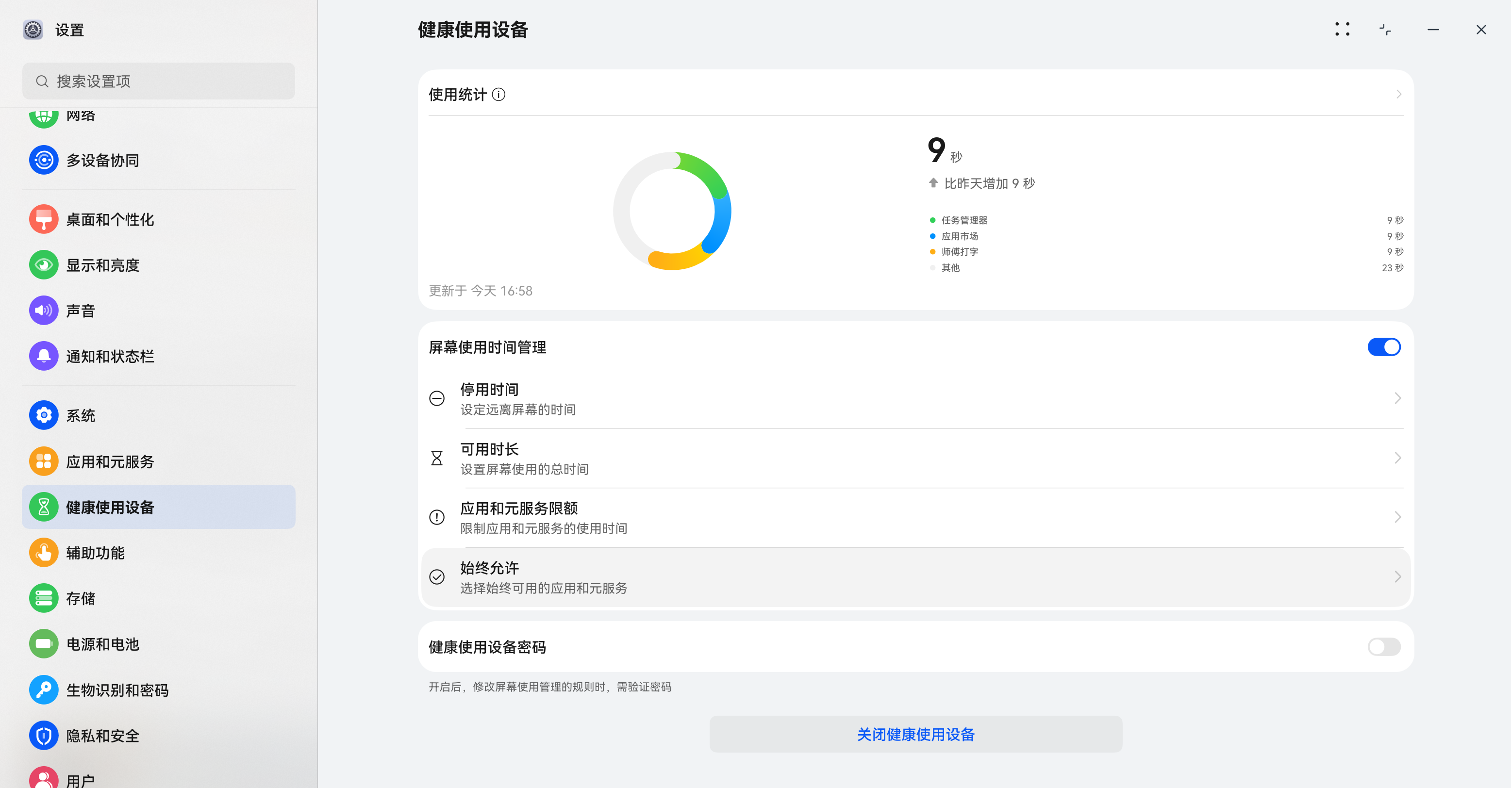Image resolution: width=1511 pixels, height=788 pixels.
Task: Click the 通知和状态栏 bell icon
Action: 43,355
